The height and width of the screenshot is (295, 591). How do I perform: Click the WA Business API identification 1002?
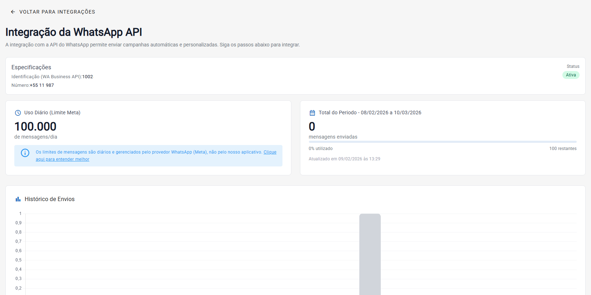point(88,77)
